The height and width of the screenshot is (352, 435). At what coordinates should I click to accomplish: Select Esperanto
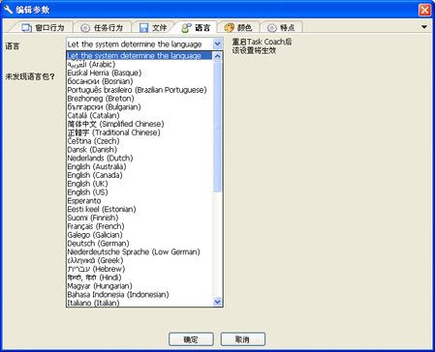pyautogui.click(x=140, y=201)
